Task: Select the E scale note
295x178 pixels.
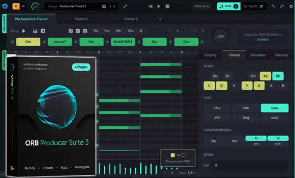Action: (x=234, y=85)
